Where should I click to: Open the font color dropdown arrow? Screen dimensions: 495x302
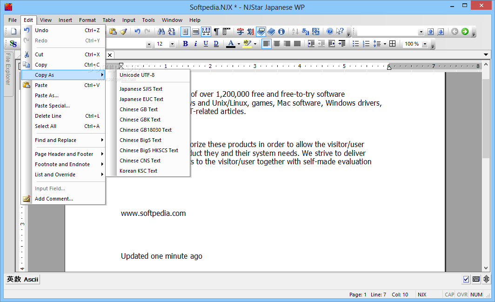click(x=239, y=44)
